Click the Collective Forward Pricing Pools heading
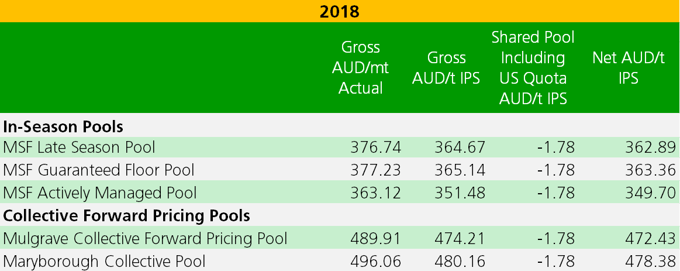680x271 pixels. click(127, 216)
